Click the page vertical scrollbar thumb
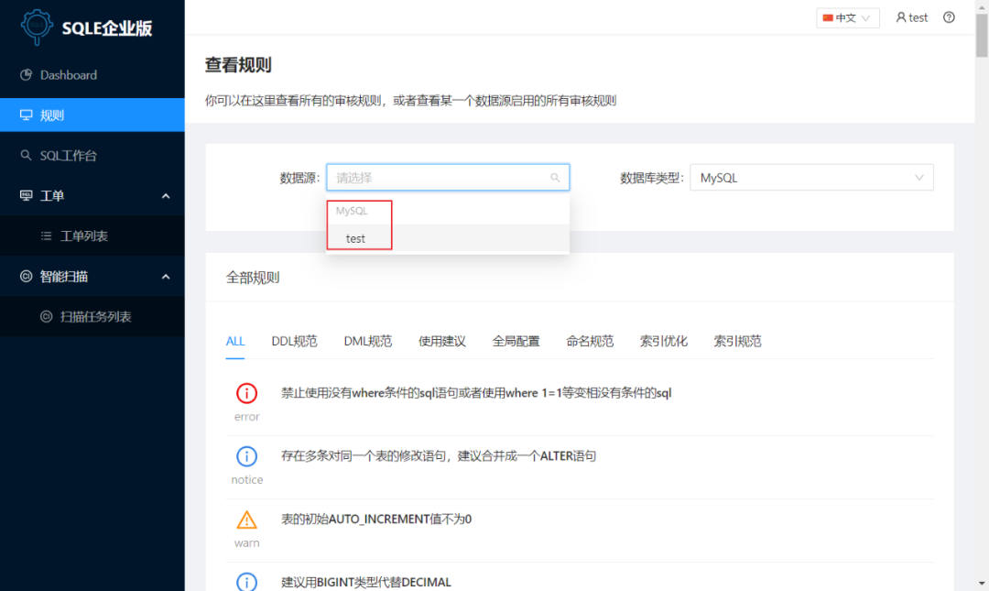The height and width of the screenshot is (591, 989). 982,36
